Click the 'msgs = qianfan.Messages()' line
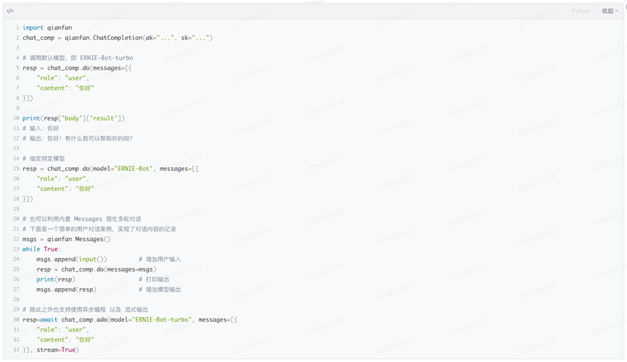 [67, 239]
